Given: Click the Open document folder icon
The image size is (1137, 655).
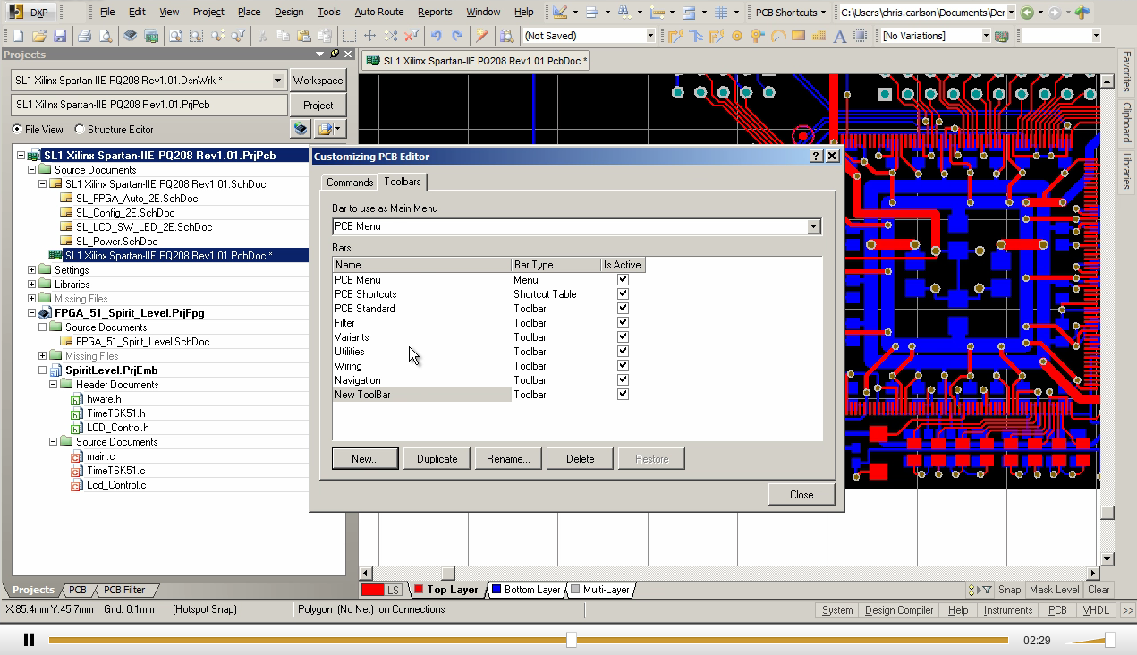Looking at the screenshot, I should [x=38, y=36].
